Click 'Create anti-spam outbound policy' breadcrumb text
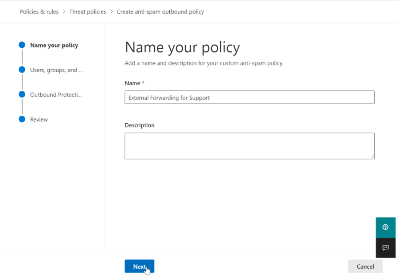The height and width of the screenshot is (278, 399). (x=160, y=12)
